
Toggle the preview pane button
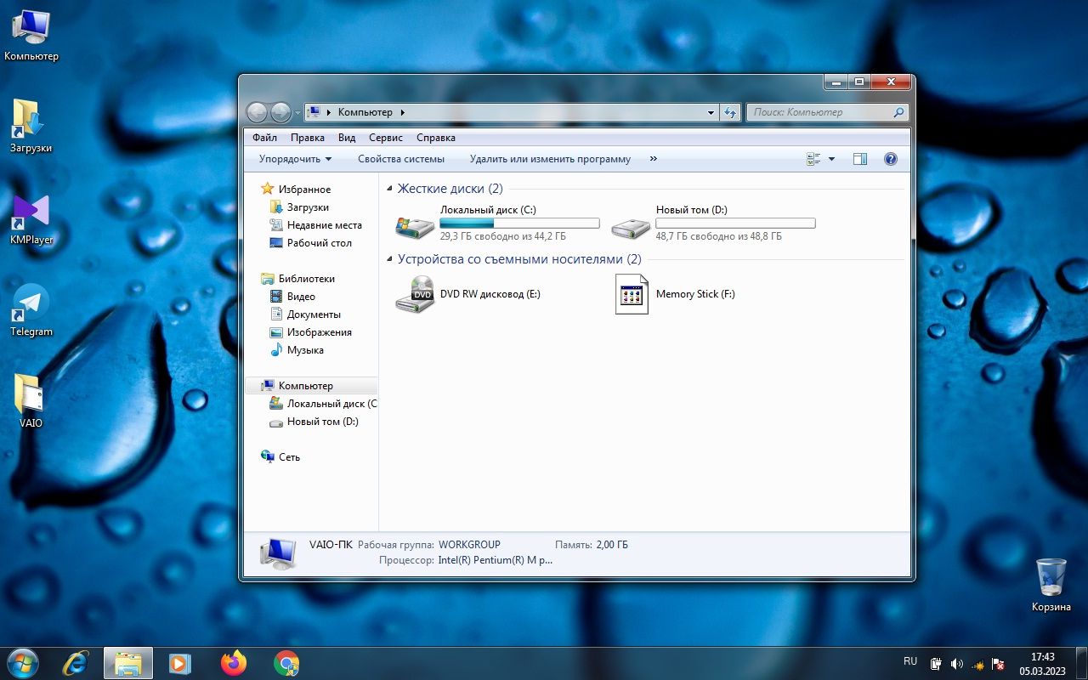(860, 159)
